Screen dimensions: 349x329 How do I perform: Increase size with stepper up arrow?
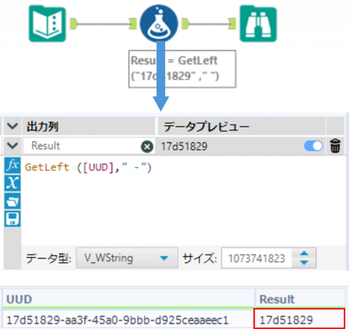[305, 254]
